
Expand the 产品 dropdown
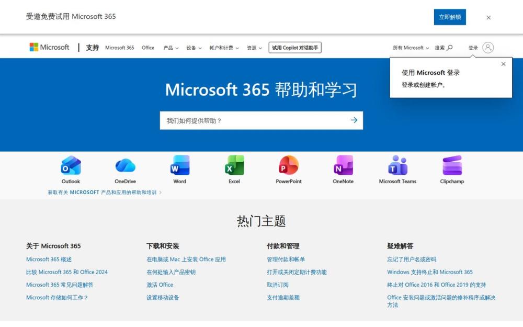click(171, 47)
